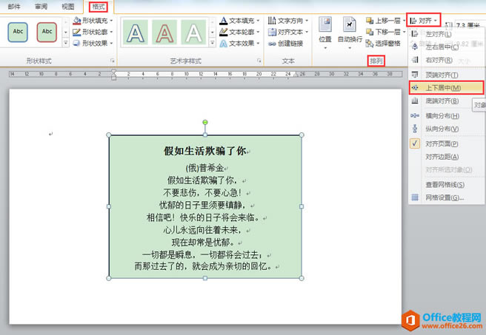Choose 底端对齐(B) in the align menu
Screen dimensions: 486x335
pos(446,101)
